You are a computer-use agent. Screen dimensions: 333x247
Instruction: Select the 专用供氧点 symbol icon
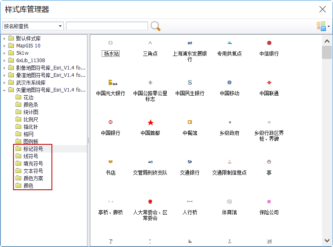coord(230,43)
